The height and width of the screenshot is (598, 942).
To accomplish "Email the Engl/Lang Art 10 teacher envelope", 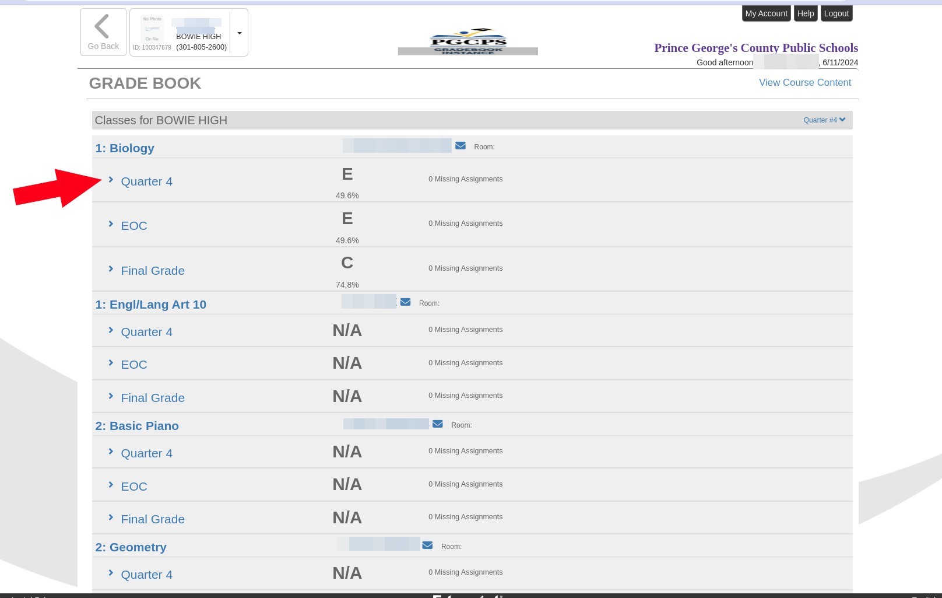I will [405, 302].
